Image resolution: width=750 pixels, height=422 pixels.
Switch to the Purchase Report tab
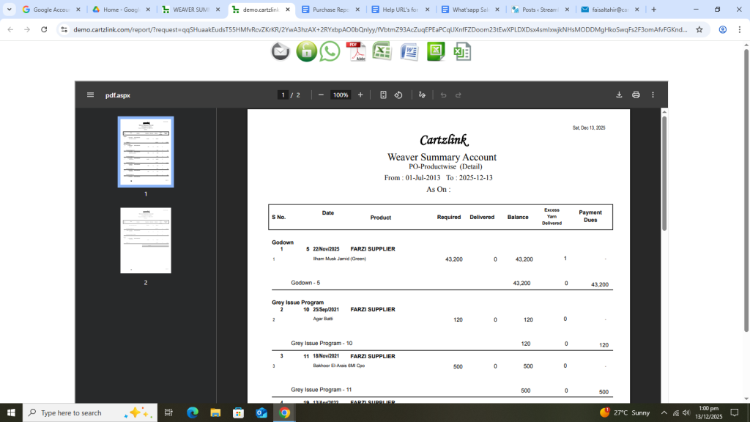click(x=330, y=10)
